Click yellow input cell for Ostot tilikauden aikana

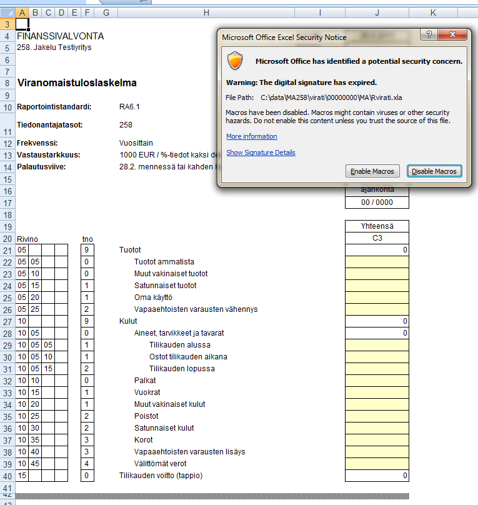pyautogui.click(x=377, y=357)
